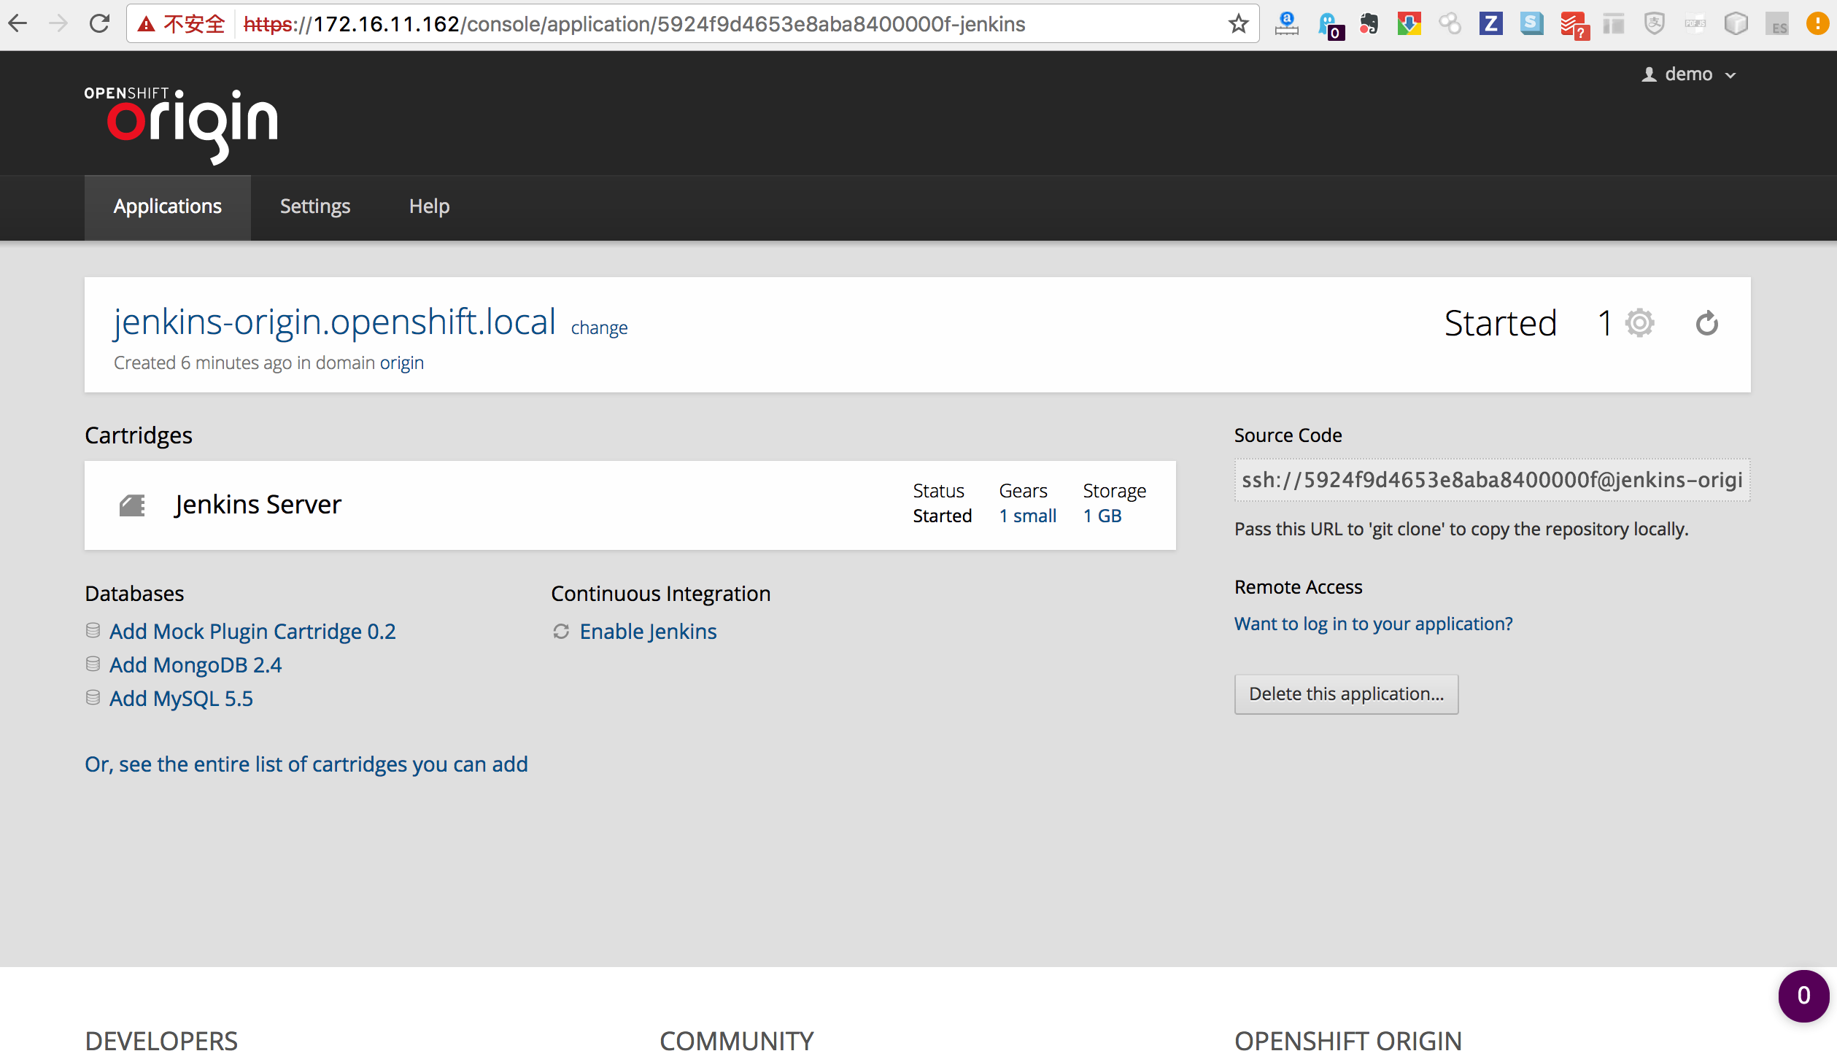Click the Evernote elephant extension icon
This screenshot has height=1059, width=1837.
(1369, 24)
